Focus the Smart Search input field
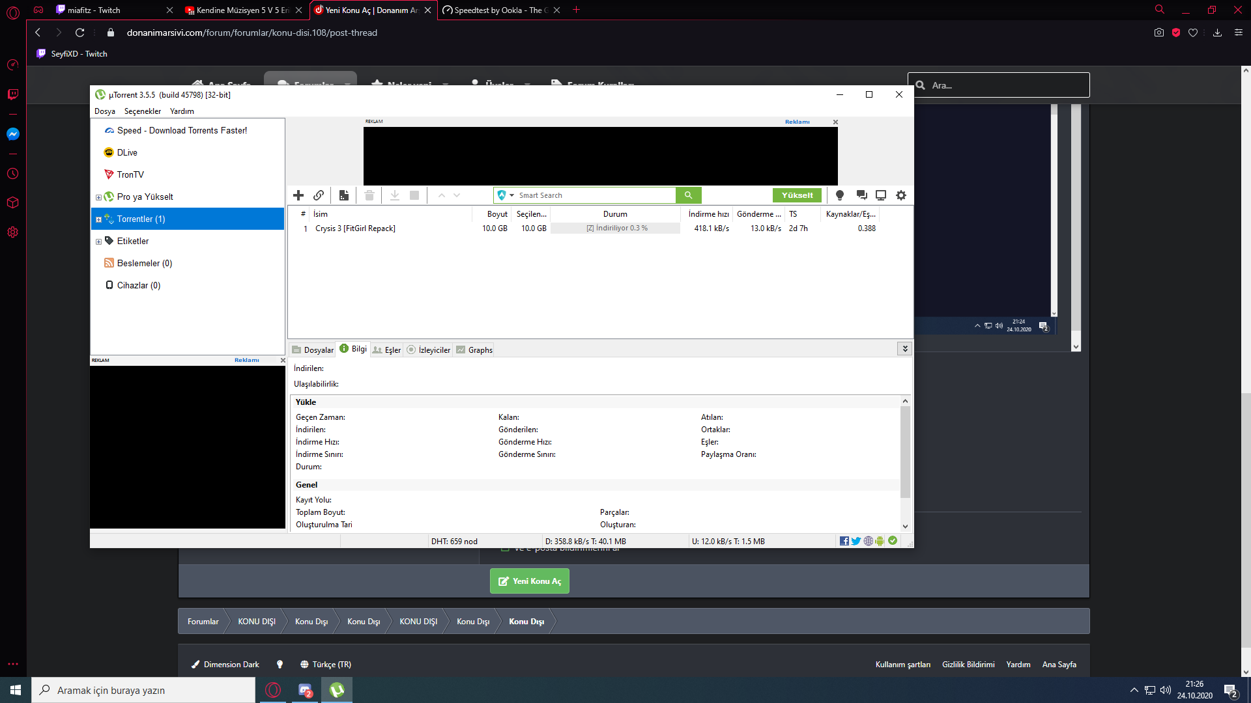Viewport: 1251px width, 703px height. pyautogui.click(x=596, y=195)
